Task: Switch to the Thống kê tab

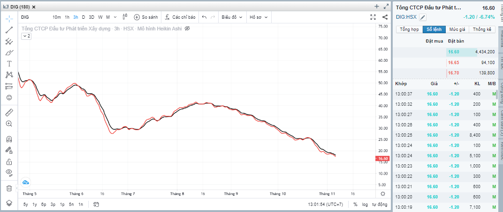Action: [482, 29]
